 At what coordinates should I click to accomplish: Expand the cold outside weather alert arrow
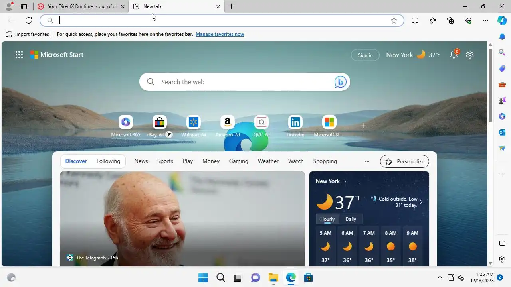421,202
